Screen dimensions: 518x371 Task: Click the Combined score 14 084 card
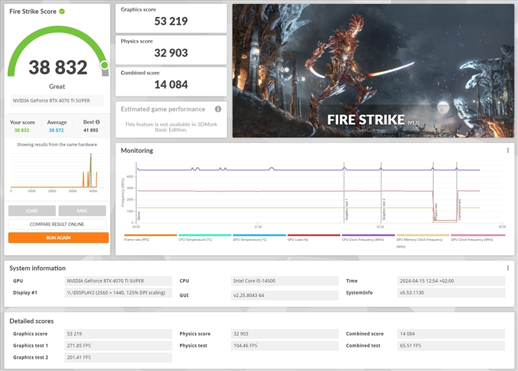(x=171, y=82)
